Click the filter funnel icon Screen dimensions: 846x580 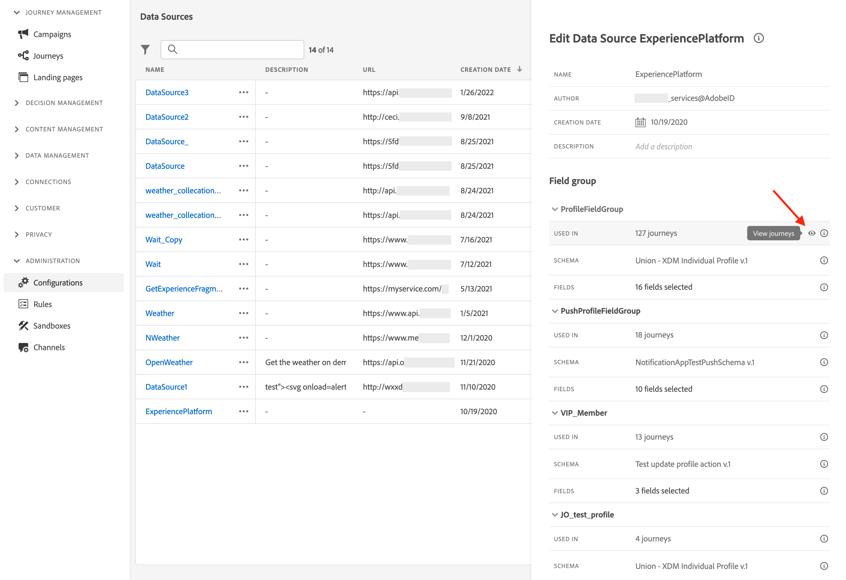pyautogui.click(x=145, y=49)
